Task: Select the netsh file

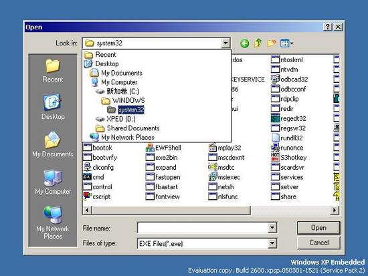Action: [x=221, y=186]
